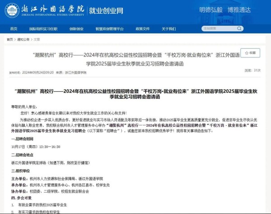Open the 关于我们 menu item
Screen dimensions: 271x214
(x=168, y=29)
